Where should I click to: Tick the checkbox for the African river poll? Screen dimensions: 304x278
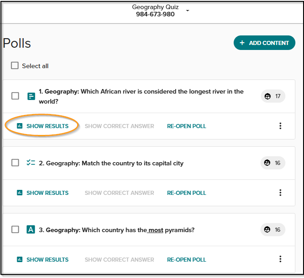[15, 96]
